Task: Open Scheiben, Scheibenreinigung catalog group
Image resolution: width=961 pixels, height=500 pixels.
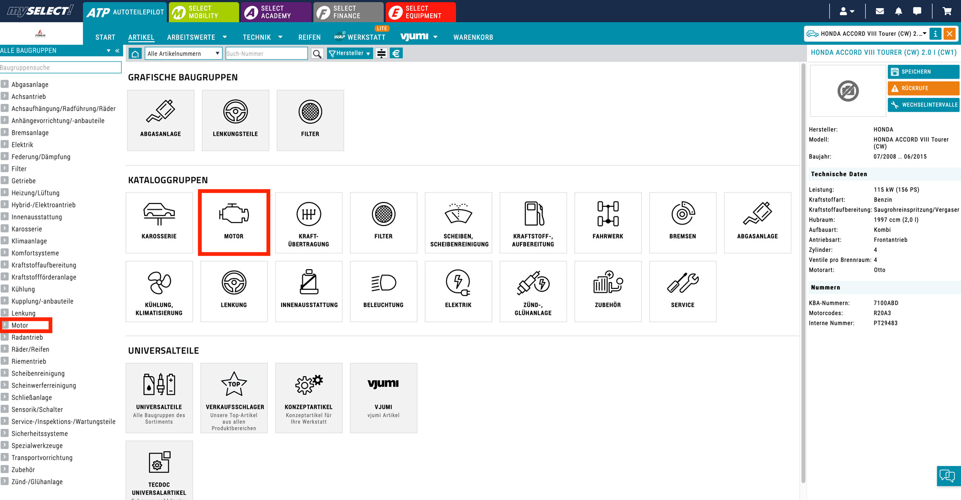Action: 458,223
